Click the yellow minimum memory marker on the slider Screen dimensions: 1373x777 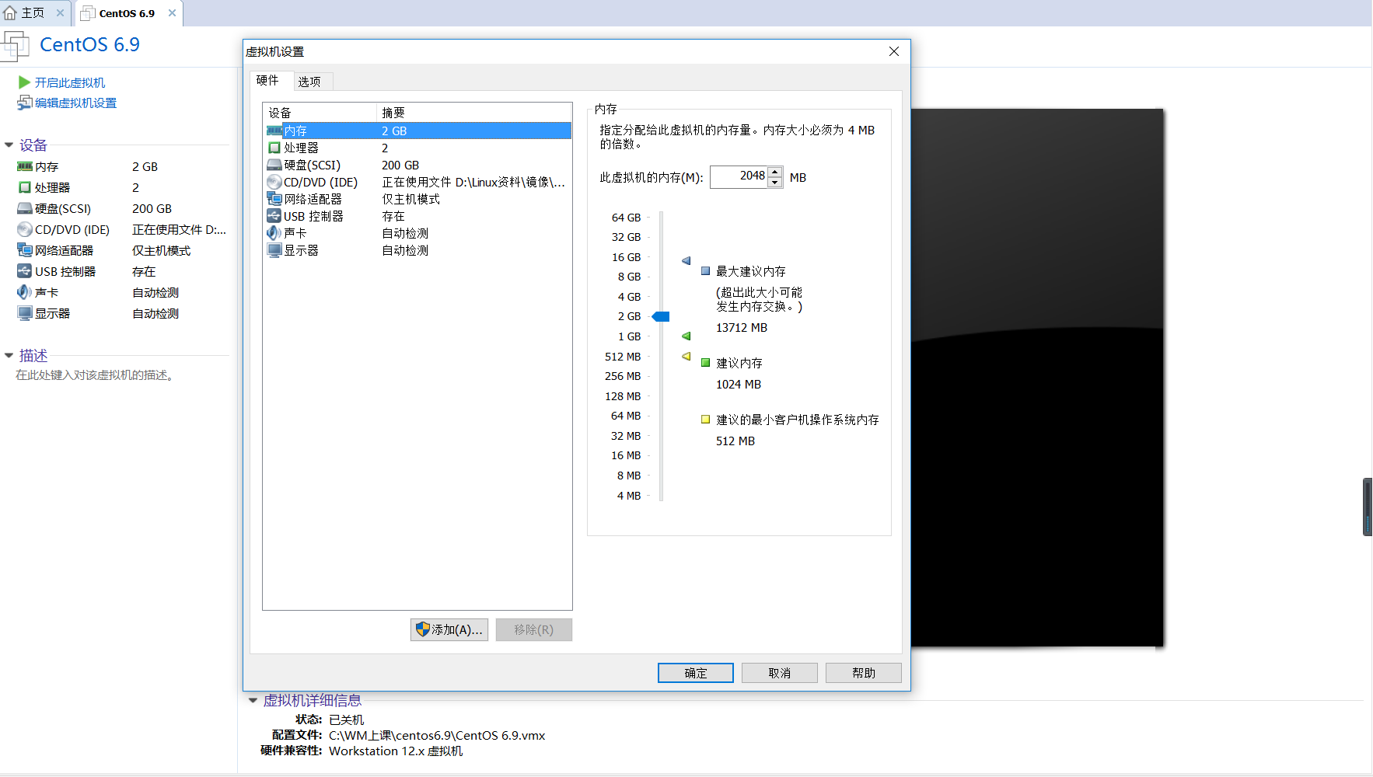(686, 356)
